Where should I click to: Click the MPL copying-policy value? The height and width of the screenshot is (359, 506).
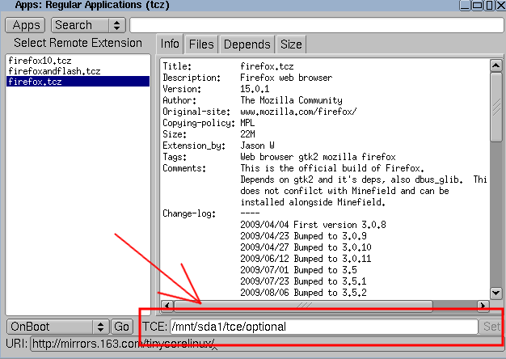tap(247, 123)
